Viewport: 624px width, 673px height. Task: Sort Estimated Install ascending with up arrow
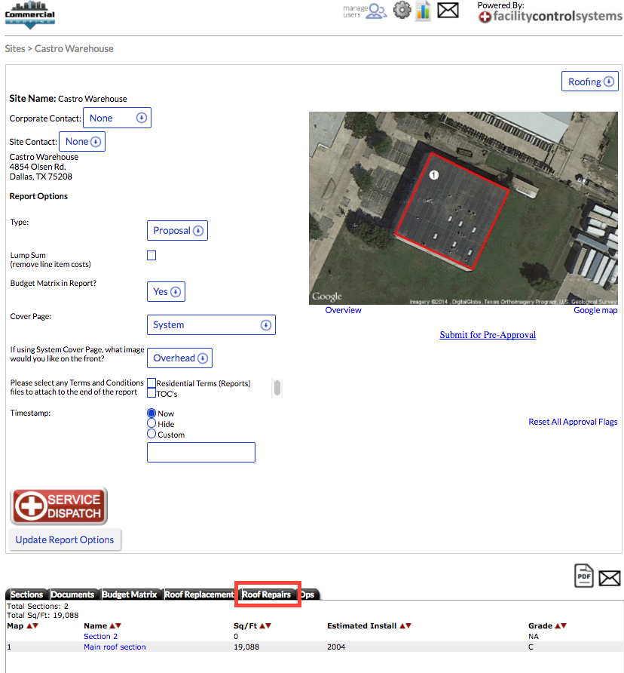tap(402, 625)
